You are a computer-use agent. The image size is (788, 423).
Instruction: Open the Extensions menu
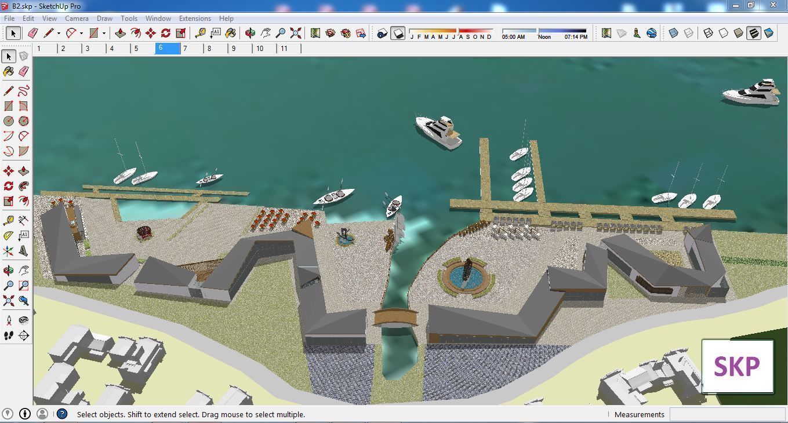195,19
